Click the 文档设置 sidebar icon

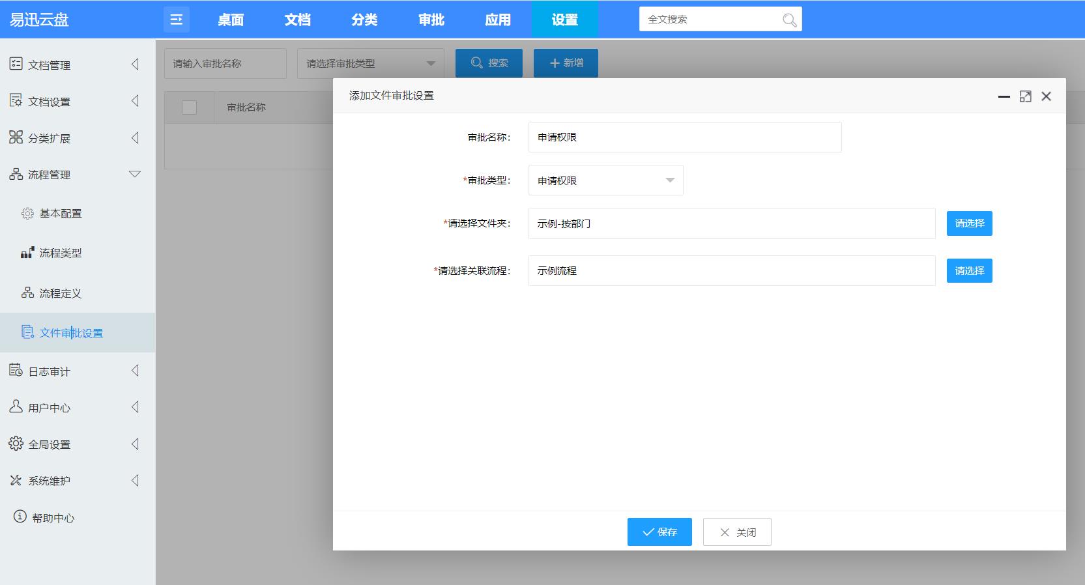click(16, 100)
